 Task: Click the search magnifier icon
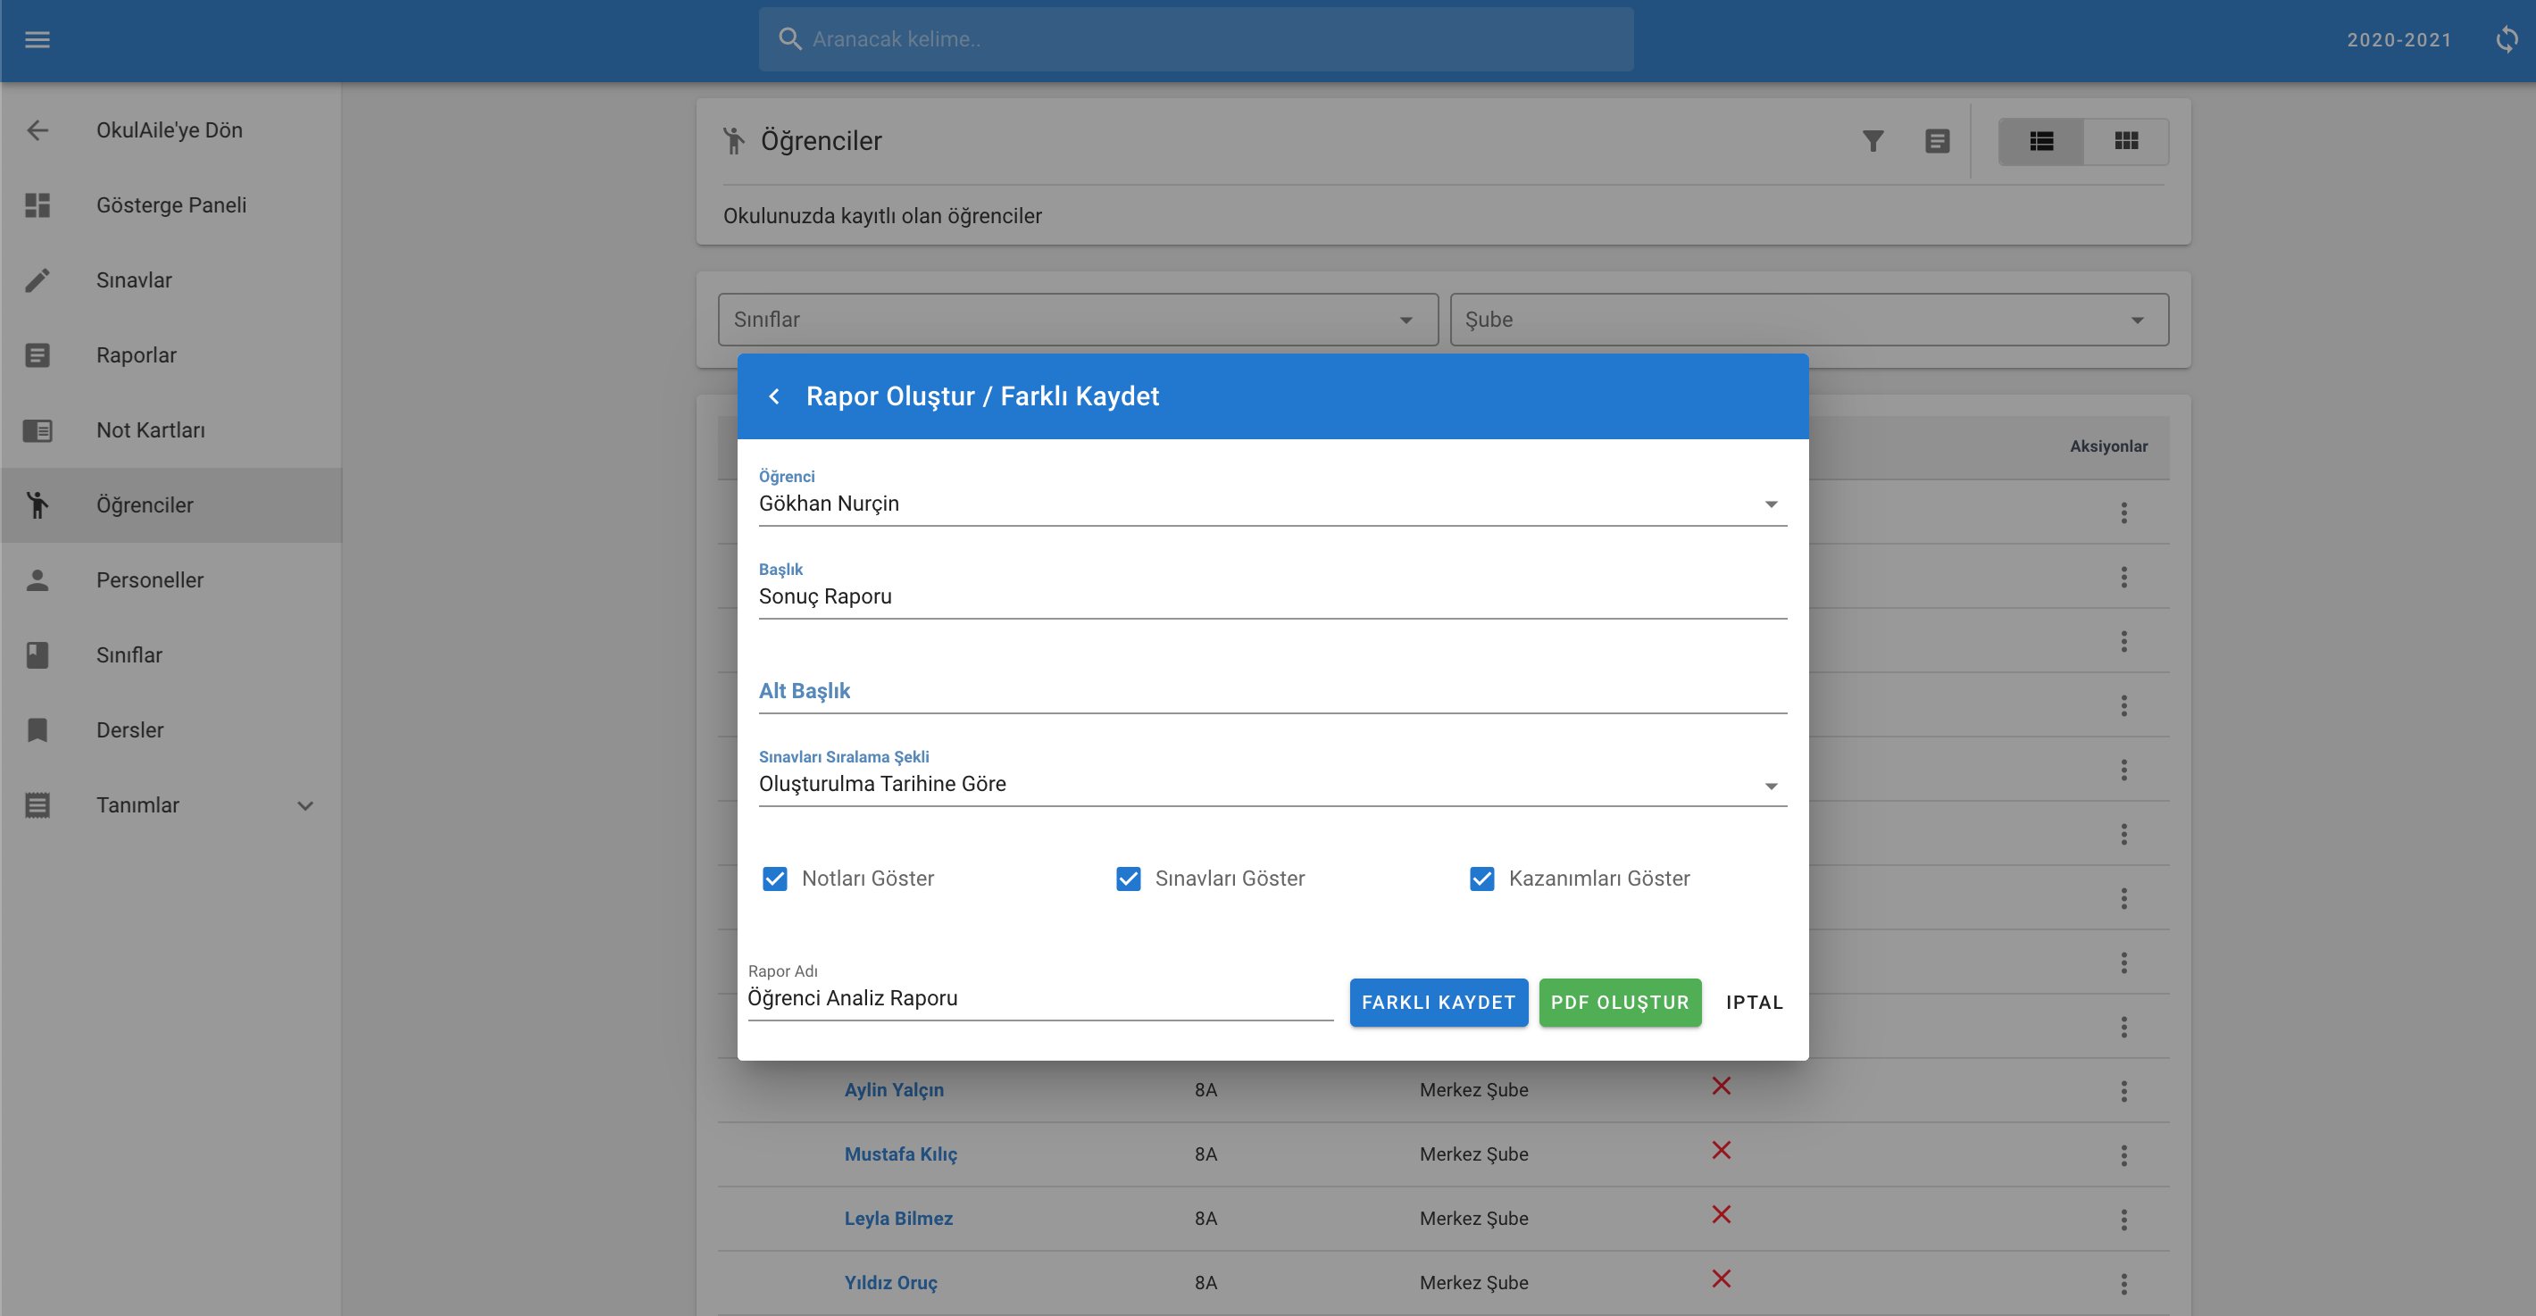[x=789, y=39]
